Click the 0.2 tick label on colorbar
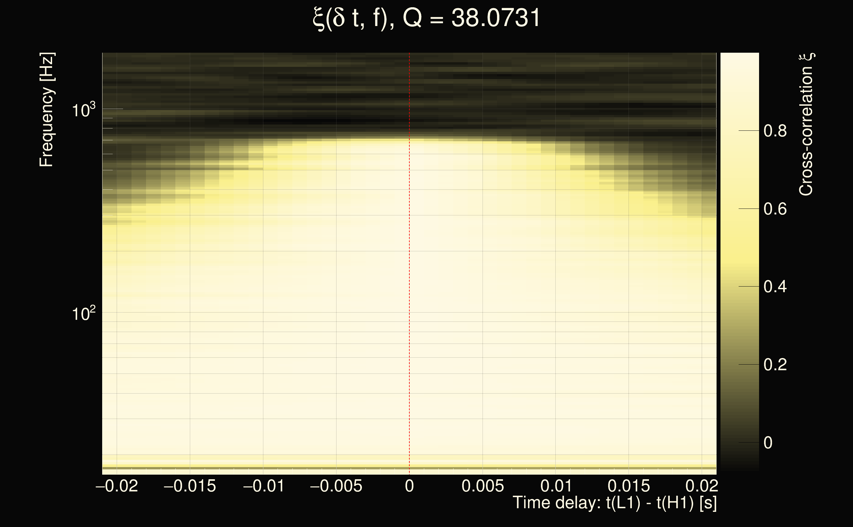 coord(775,365)
